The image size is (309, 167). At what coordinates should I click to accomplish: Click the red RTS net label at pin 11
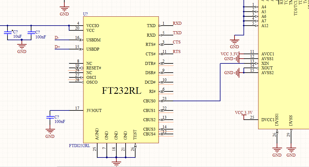click(x=176, y=51)
